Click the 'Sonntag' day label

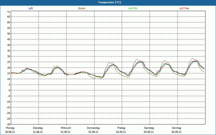pos(177,128)
